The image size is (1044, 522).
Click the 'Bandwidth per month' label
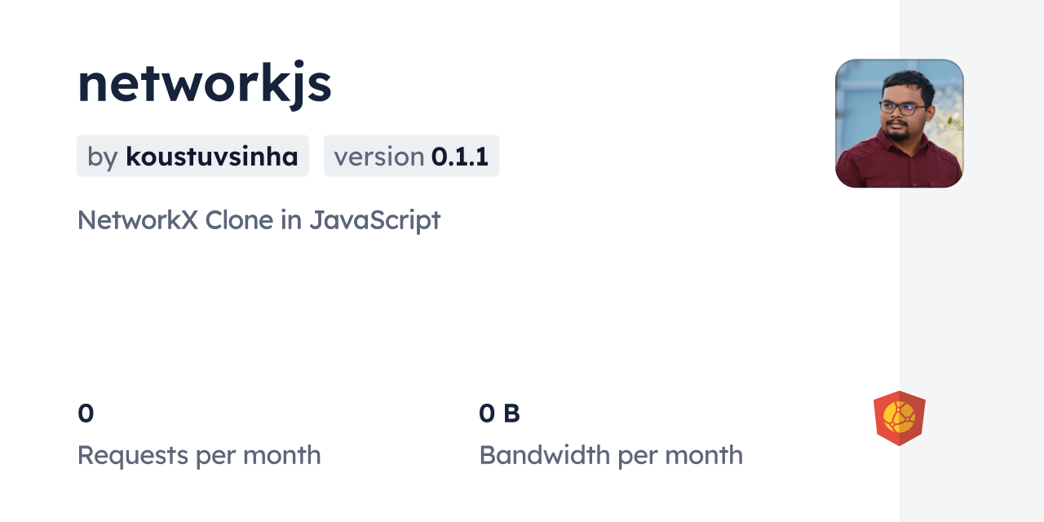pos(611,455)
